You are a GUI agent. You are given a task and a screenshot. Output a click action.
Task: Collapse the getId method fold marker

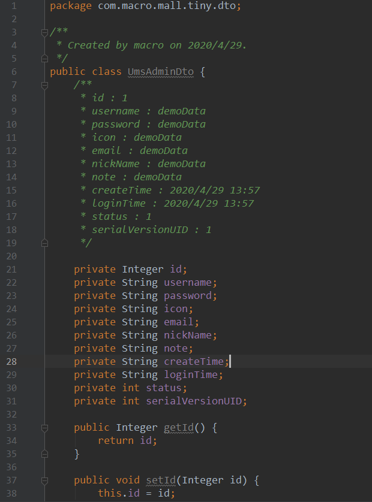click(x=44, y=428)
